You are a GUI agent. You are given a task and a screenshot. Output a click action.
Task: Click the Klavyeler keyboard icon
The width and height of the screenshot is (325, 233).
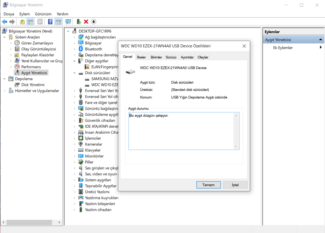[81, 150]
